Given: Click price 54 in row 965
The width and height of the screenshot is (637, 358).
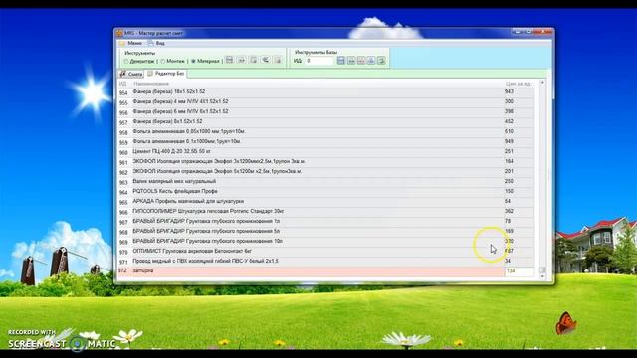Looking at the screenshot, I should click(508, 201).
